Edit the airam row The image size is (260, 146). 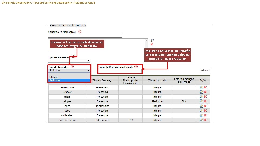point(201,97)
